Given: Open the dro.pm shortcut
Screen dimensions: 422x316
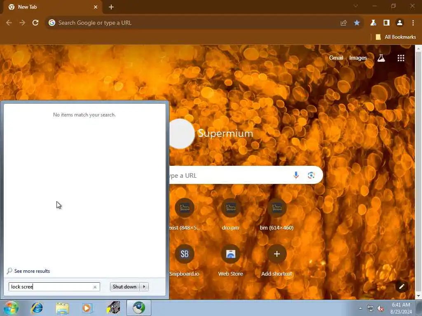Looking at the screenshot, I should click(x=231, y=214).
